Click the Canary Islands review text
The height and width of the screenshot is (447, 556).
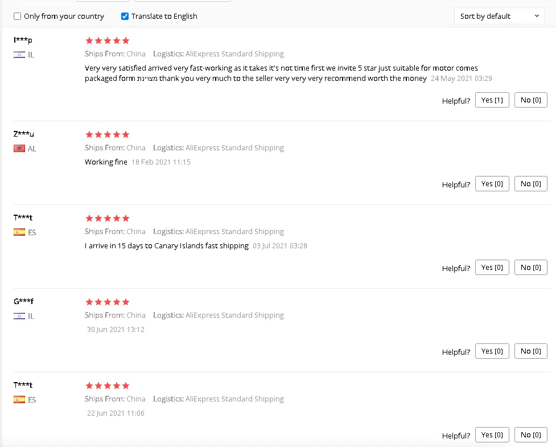pyautogui.click(x=167, y=246)
